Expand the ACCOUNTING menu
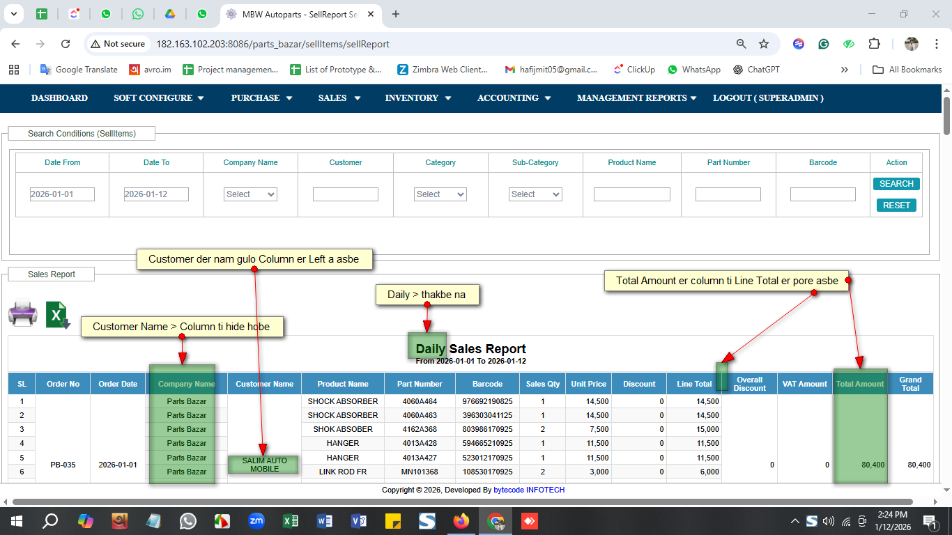The width and height of the screenshot is (952, 535). [x=514, y=98]
